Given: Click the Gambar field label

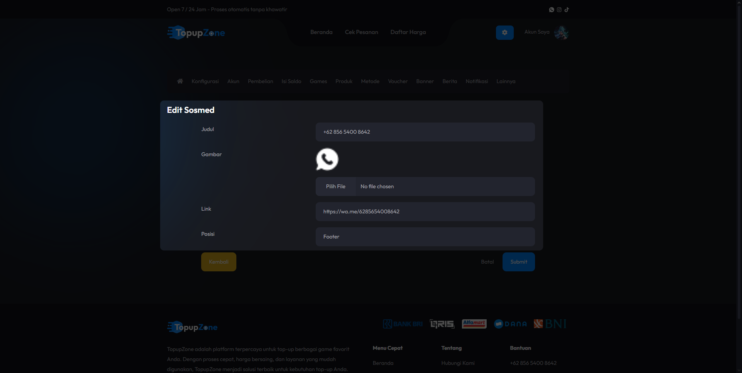Looking at the screenshot, I should pyautogui.click(x=211, y=154).
